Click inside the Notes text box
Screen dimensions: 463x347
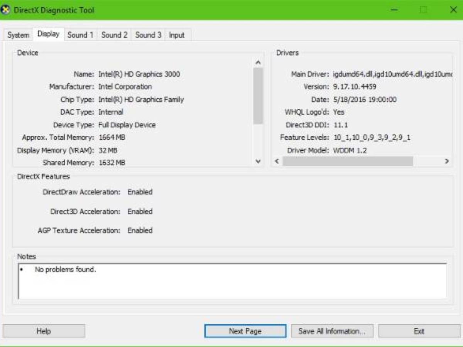pyautogui.click(x=232, y=281)
